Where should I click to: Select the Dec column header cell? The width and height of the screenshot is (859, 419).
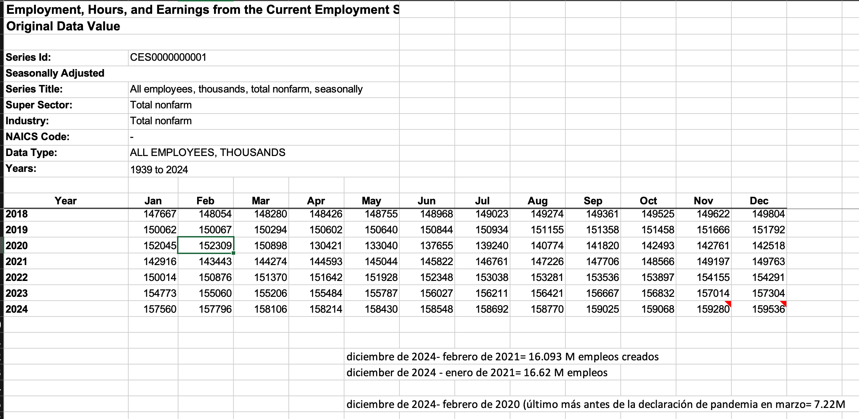[x=759, y=201]
